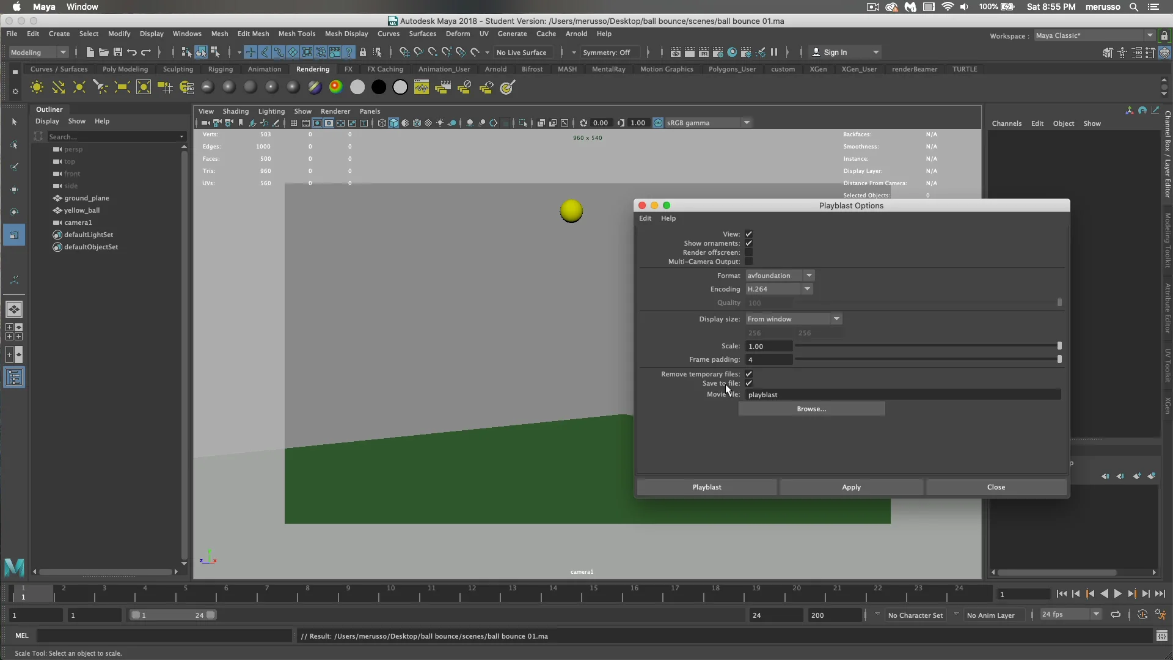Open the Display size From window dropdown
The image size is (1173, 660).
(836, 318)
